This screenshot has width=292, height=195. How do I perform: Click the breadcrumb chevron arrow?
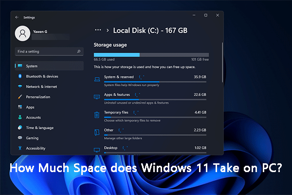(x=108, y=30)
